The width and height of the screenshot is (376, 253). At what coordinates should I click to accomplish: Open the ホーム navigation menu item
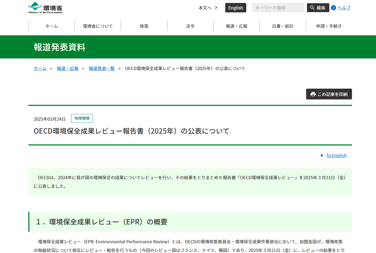click(52, 26)
